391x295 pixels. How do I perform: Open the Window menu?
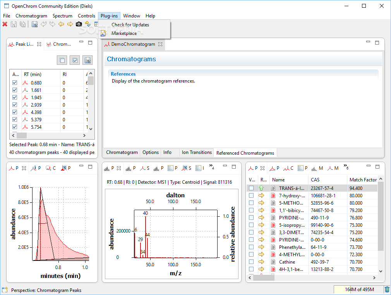pyautogui.click(x=131, y=16)
